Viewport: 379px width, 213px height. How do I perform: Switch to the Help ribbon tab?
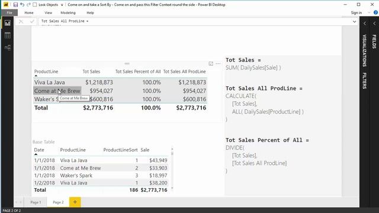tap(90, 13)
